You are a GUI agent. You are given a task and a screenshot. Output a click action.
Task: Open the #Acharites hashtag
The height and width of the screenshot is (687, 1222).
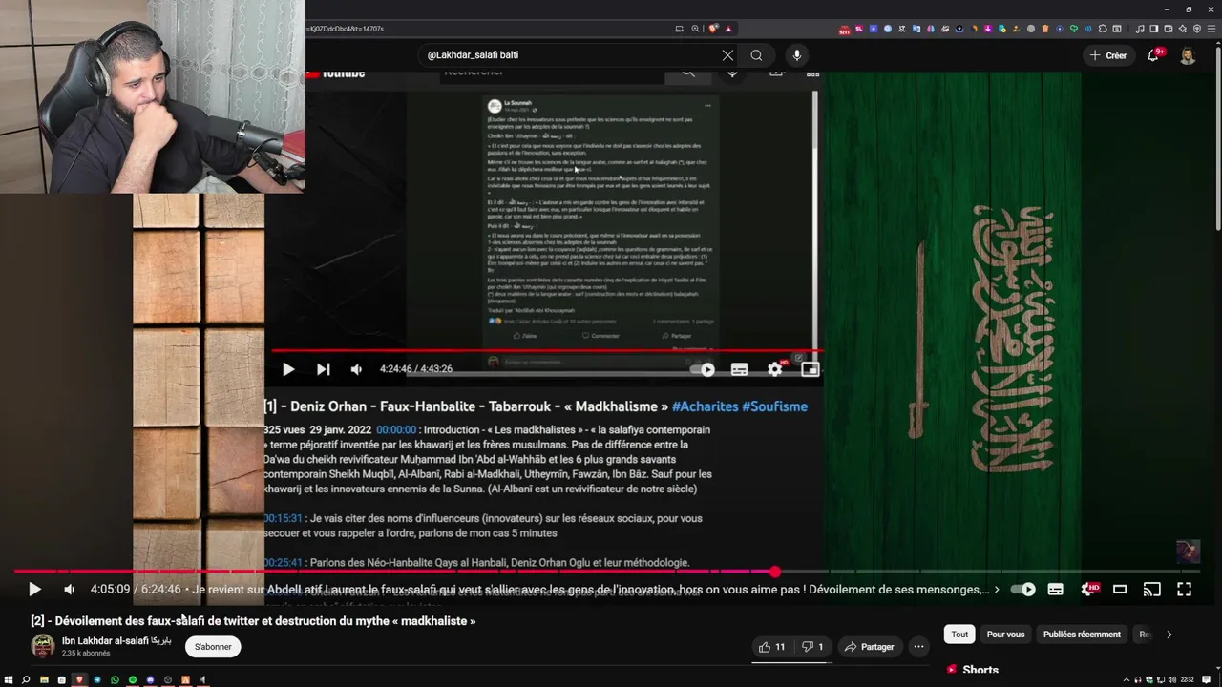705,406
